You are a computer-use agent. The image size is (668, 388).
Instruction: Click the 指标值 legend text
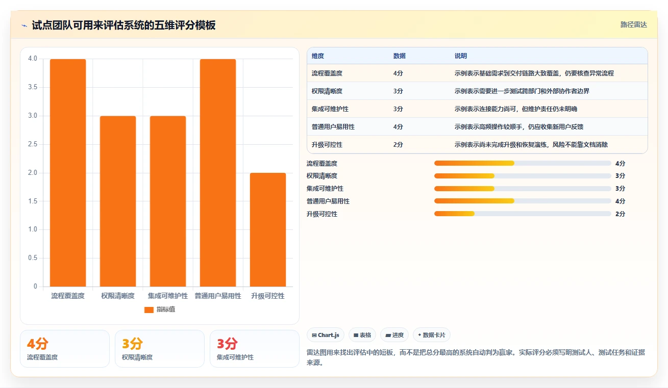click(x=166, y=309)
